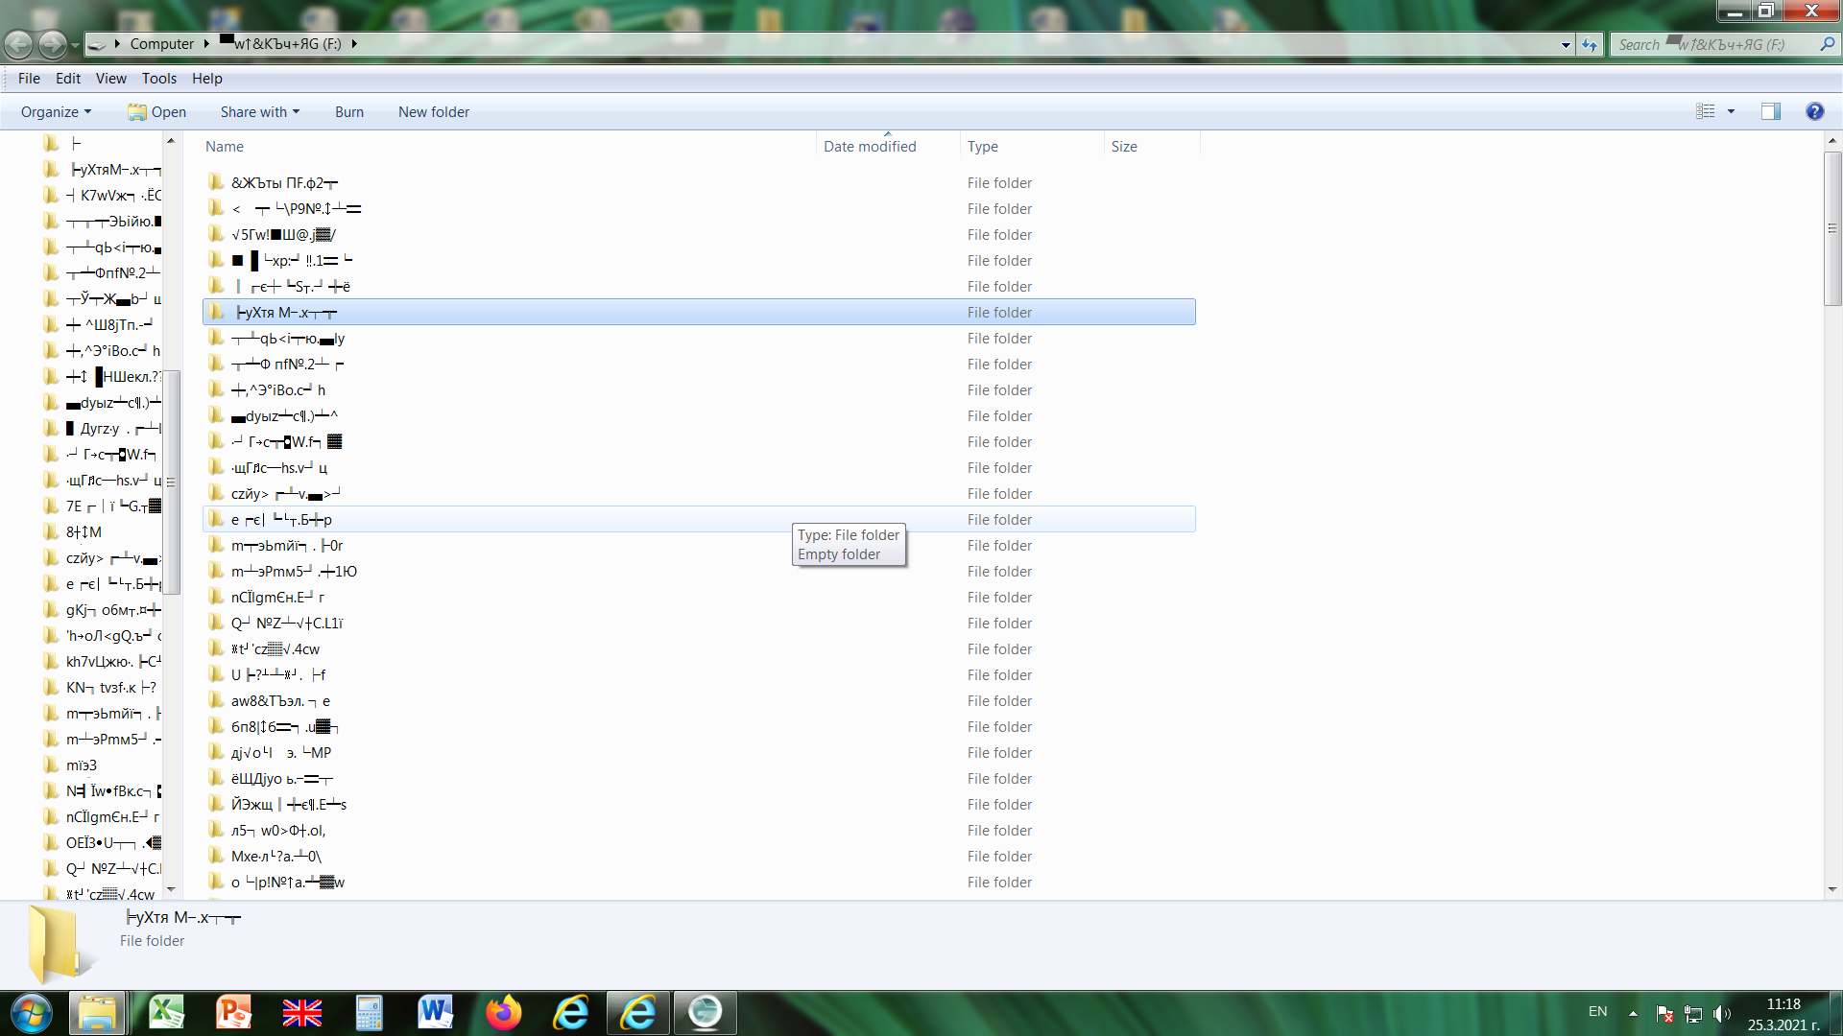Click the Burn button
1843x1036 pixels.
coord(348,111)
